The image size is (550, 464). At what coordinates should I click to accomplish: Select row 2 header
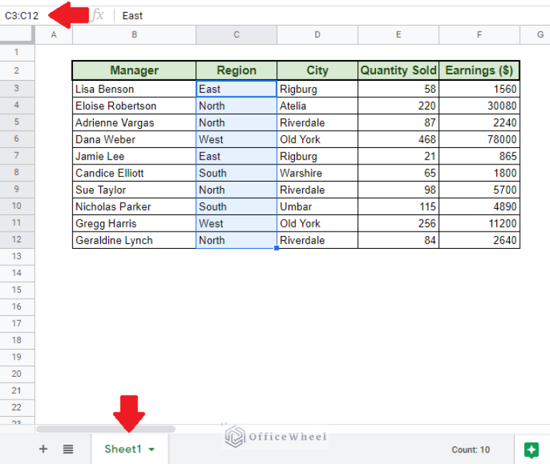(x=17, y=70)
